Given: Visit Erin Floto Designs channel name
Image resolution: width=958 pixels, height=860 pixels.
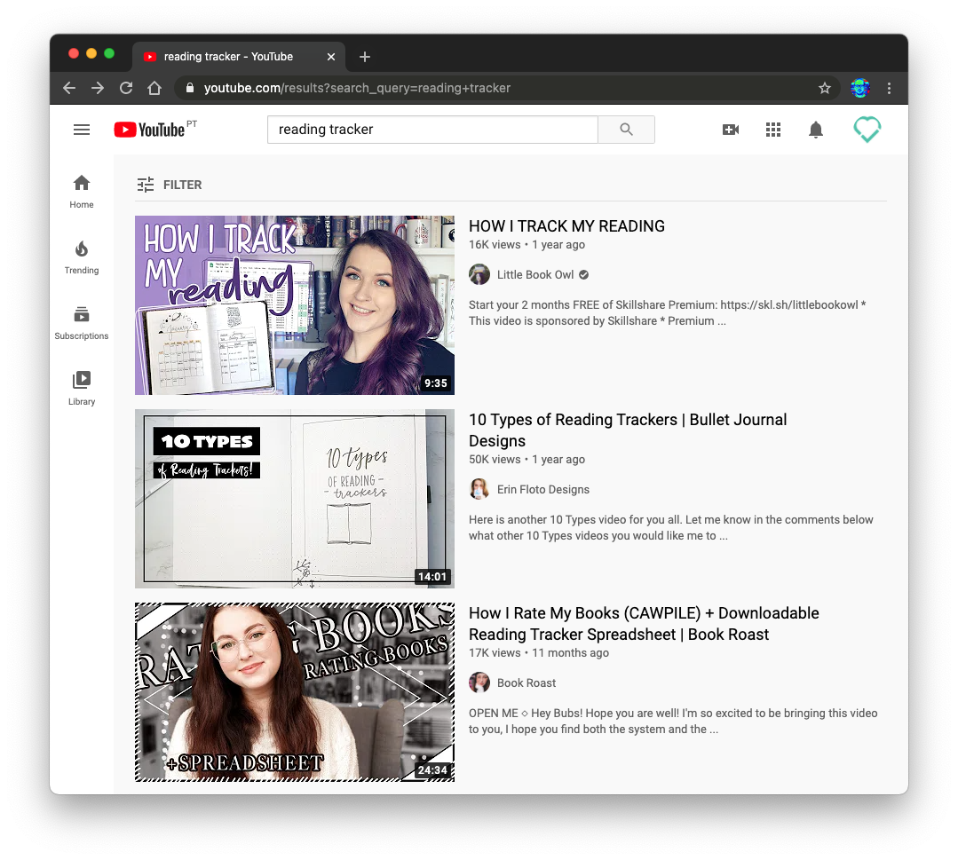Looking at the screenshot, I should 543,489.
